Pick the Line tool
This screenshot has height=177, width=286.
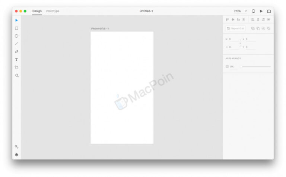click(16, 44)
